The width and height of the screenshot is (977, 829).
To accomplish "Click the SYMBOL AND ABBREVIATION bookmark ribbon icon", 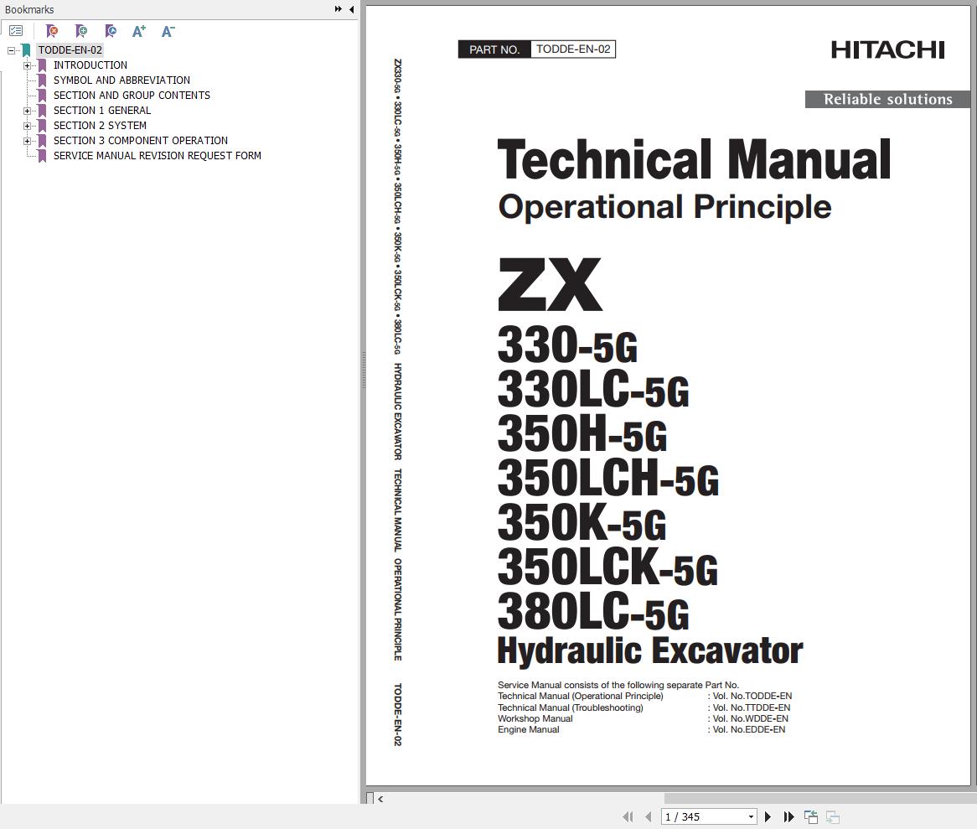I will point(42,80).
